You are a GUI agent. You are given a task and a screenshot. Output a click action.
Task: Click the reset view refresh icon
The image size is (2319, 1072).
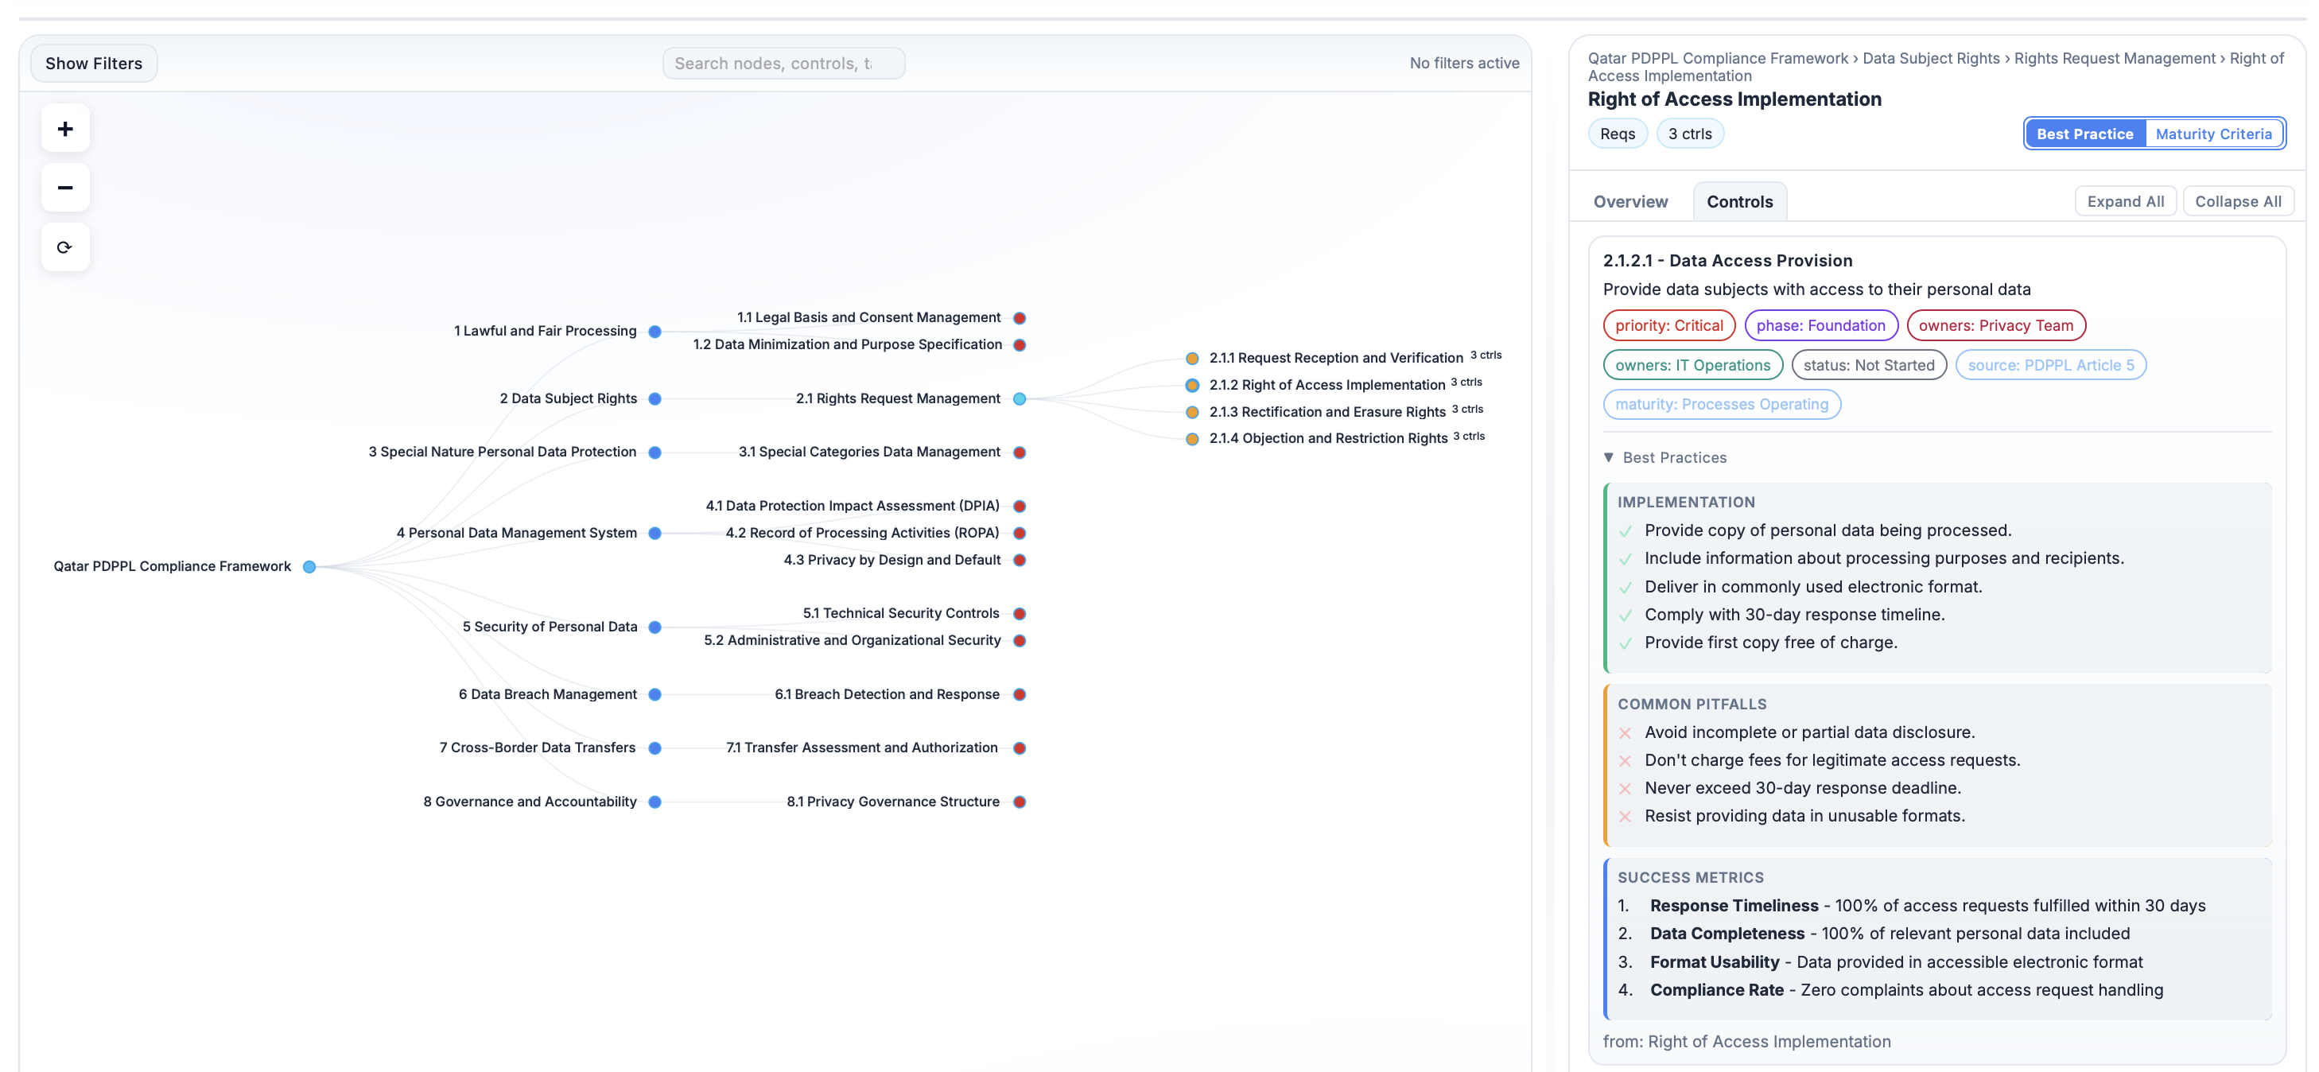(x=65, y=247)
